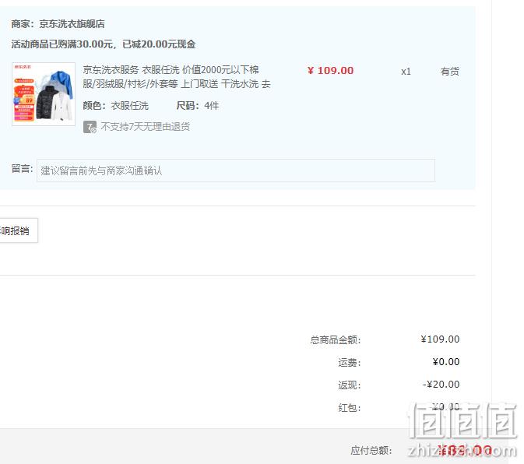Click the 不支持7天无理由退货 text
The image size is (524, 464).
pos(146,127)
